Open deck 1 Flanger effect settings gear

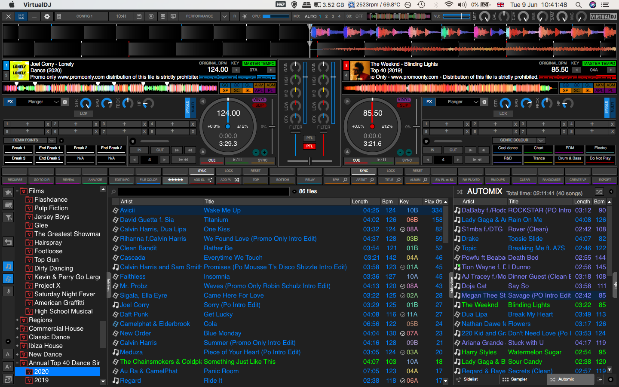pos(65,102)
